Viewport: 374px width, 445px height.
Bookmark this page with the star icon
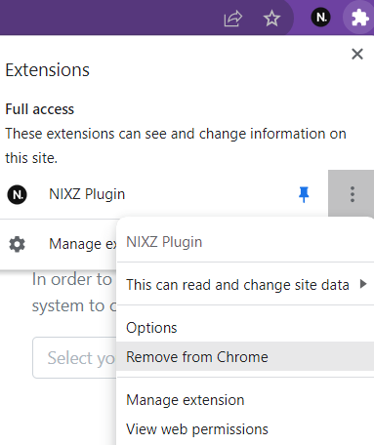coord(271,18)
